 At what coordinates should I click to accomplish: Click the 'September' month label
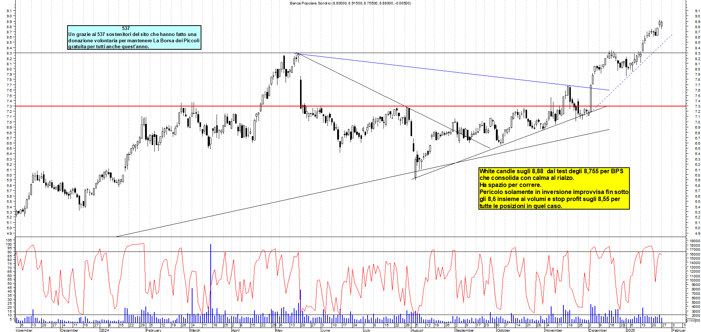[x=464, y=330]
